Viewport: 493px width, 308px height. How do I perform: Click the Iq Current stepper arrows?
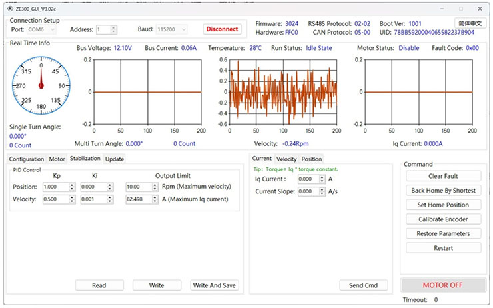322,179
